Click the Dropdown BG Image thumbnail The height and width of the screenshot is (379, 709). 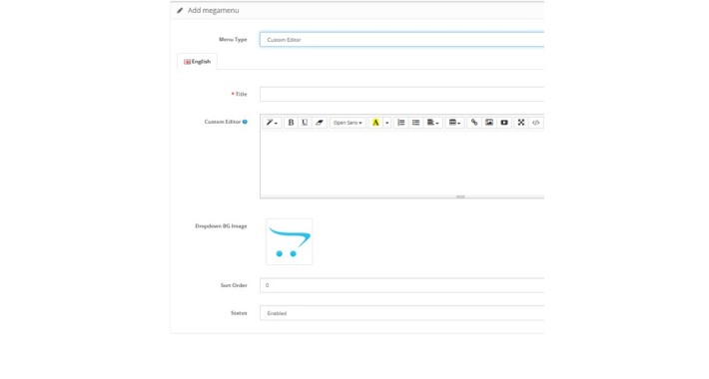point(289,241)
